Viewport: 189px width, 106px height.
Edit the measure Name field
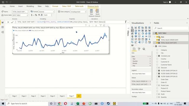point(20,12)
